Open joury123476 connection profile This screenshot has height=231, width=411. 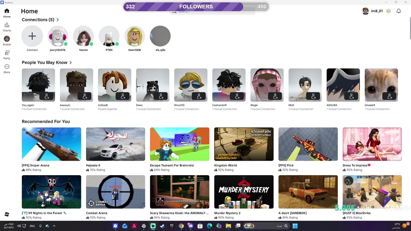[x=58, y=38]
